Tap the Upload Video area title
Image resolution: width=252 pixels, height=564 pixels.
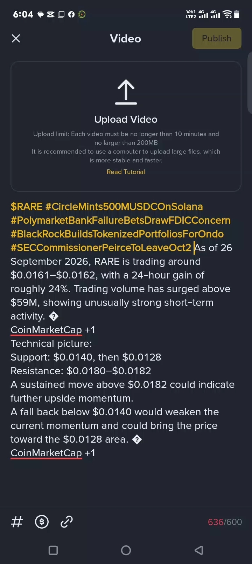point(126,120)
